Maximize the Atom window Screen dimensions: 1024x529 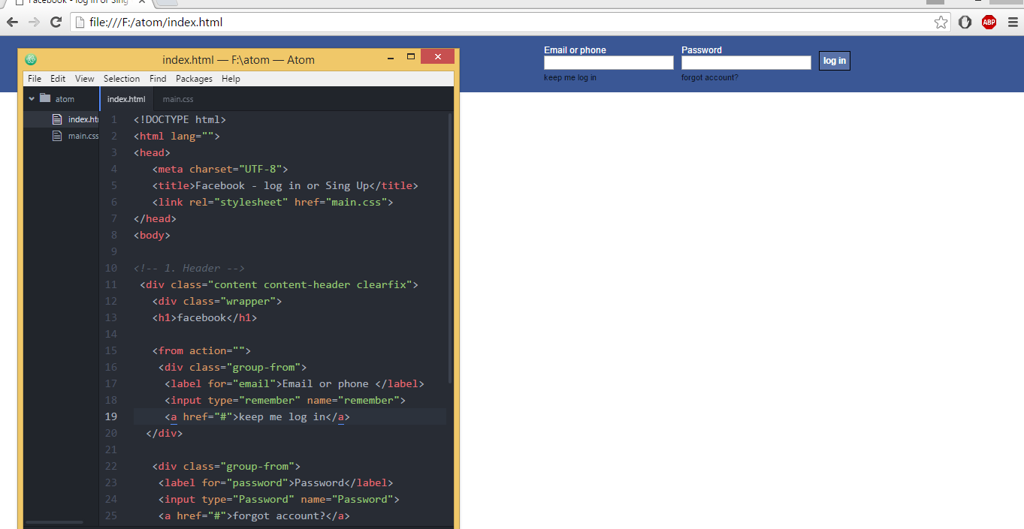(x=410, y=57)
